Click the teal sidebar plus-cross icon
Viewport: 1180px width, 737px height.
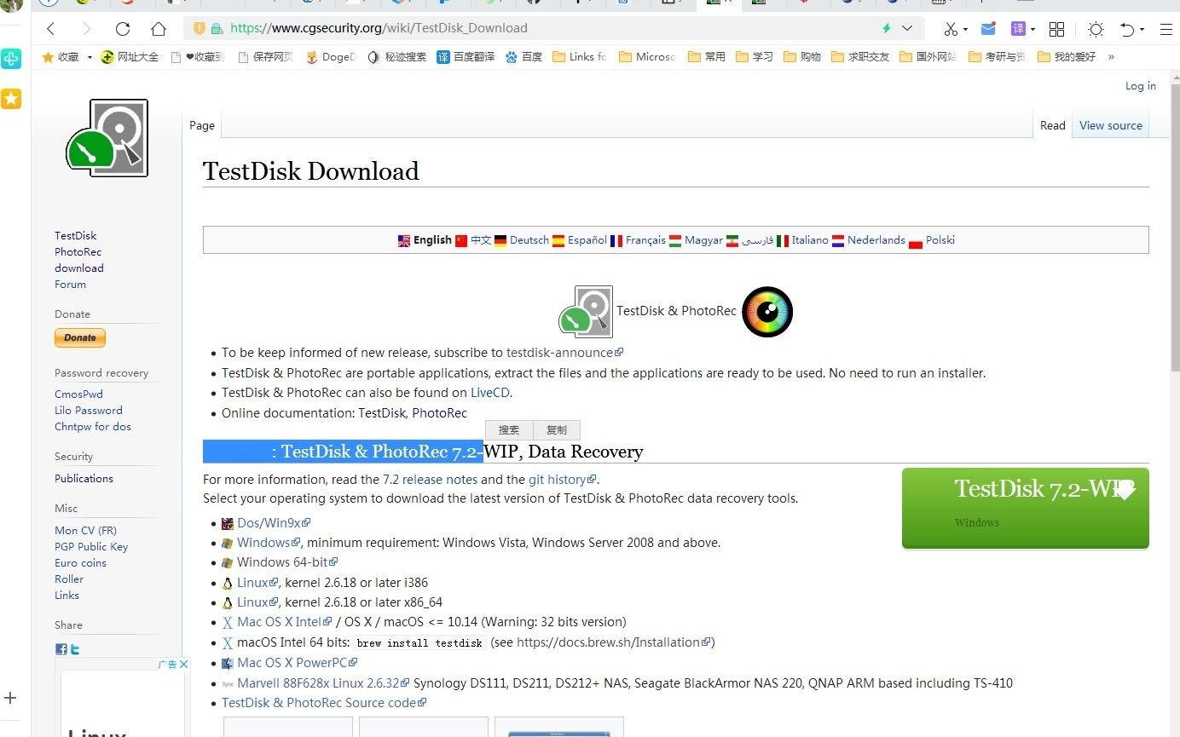(x=11, y=59)
